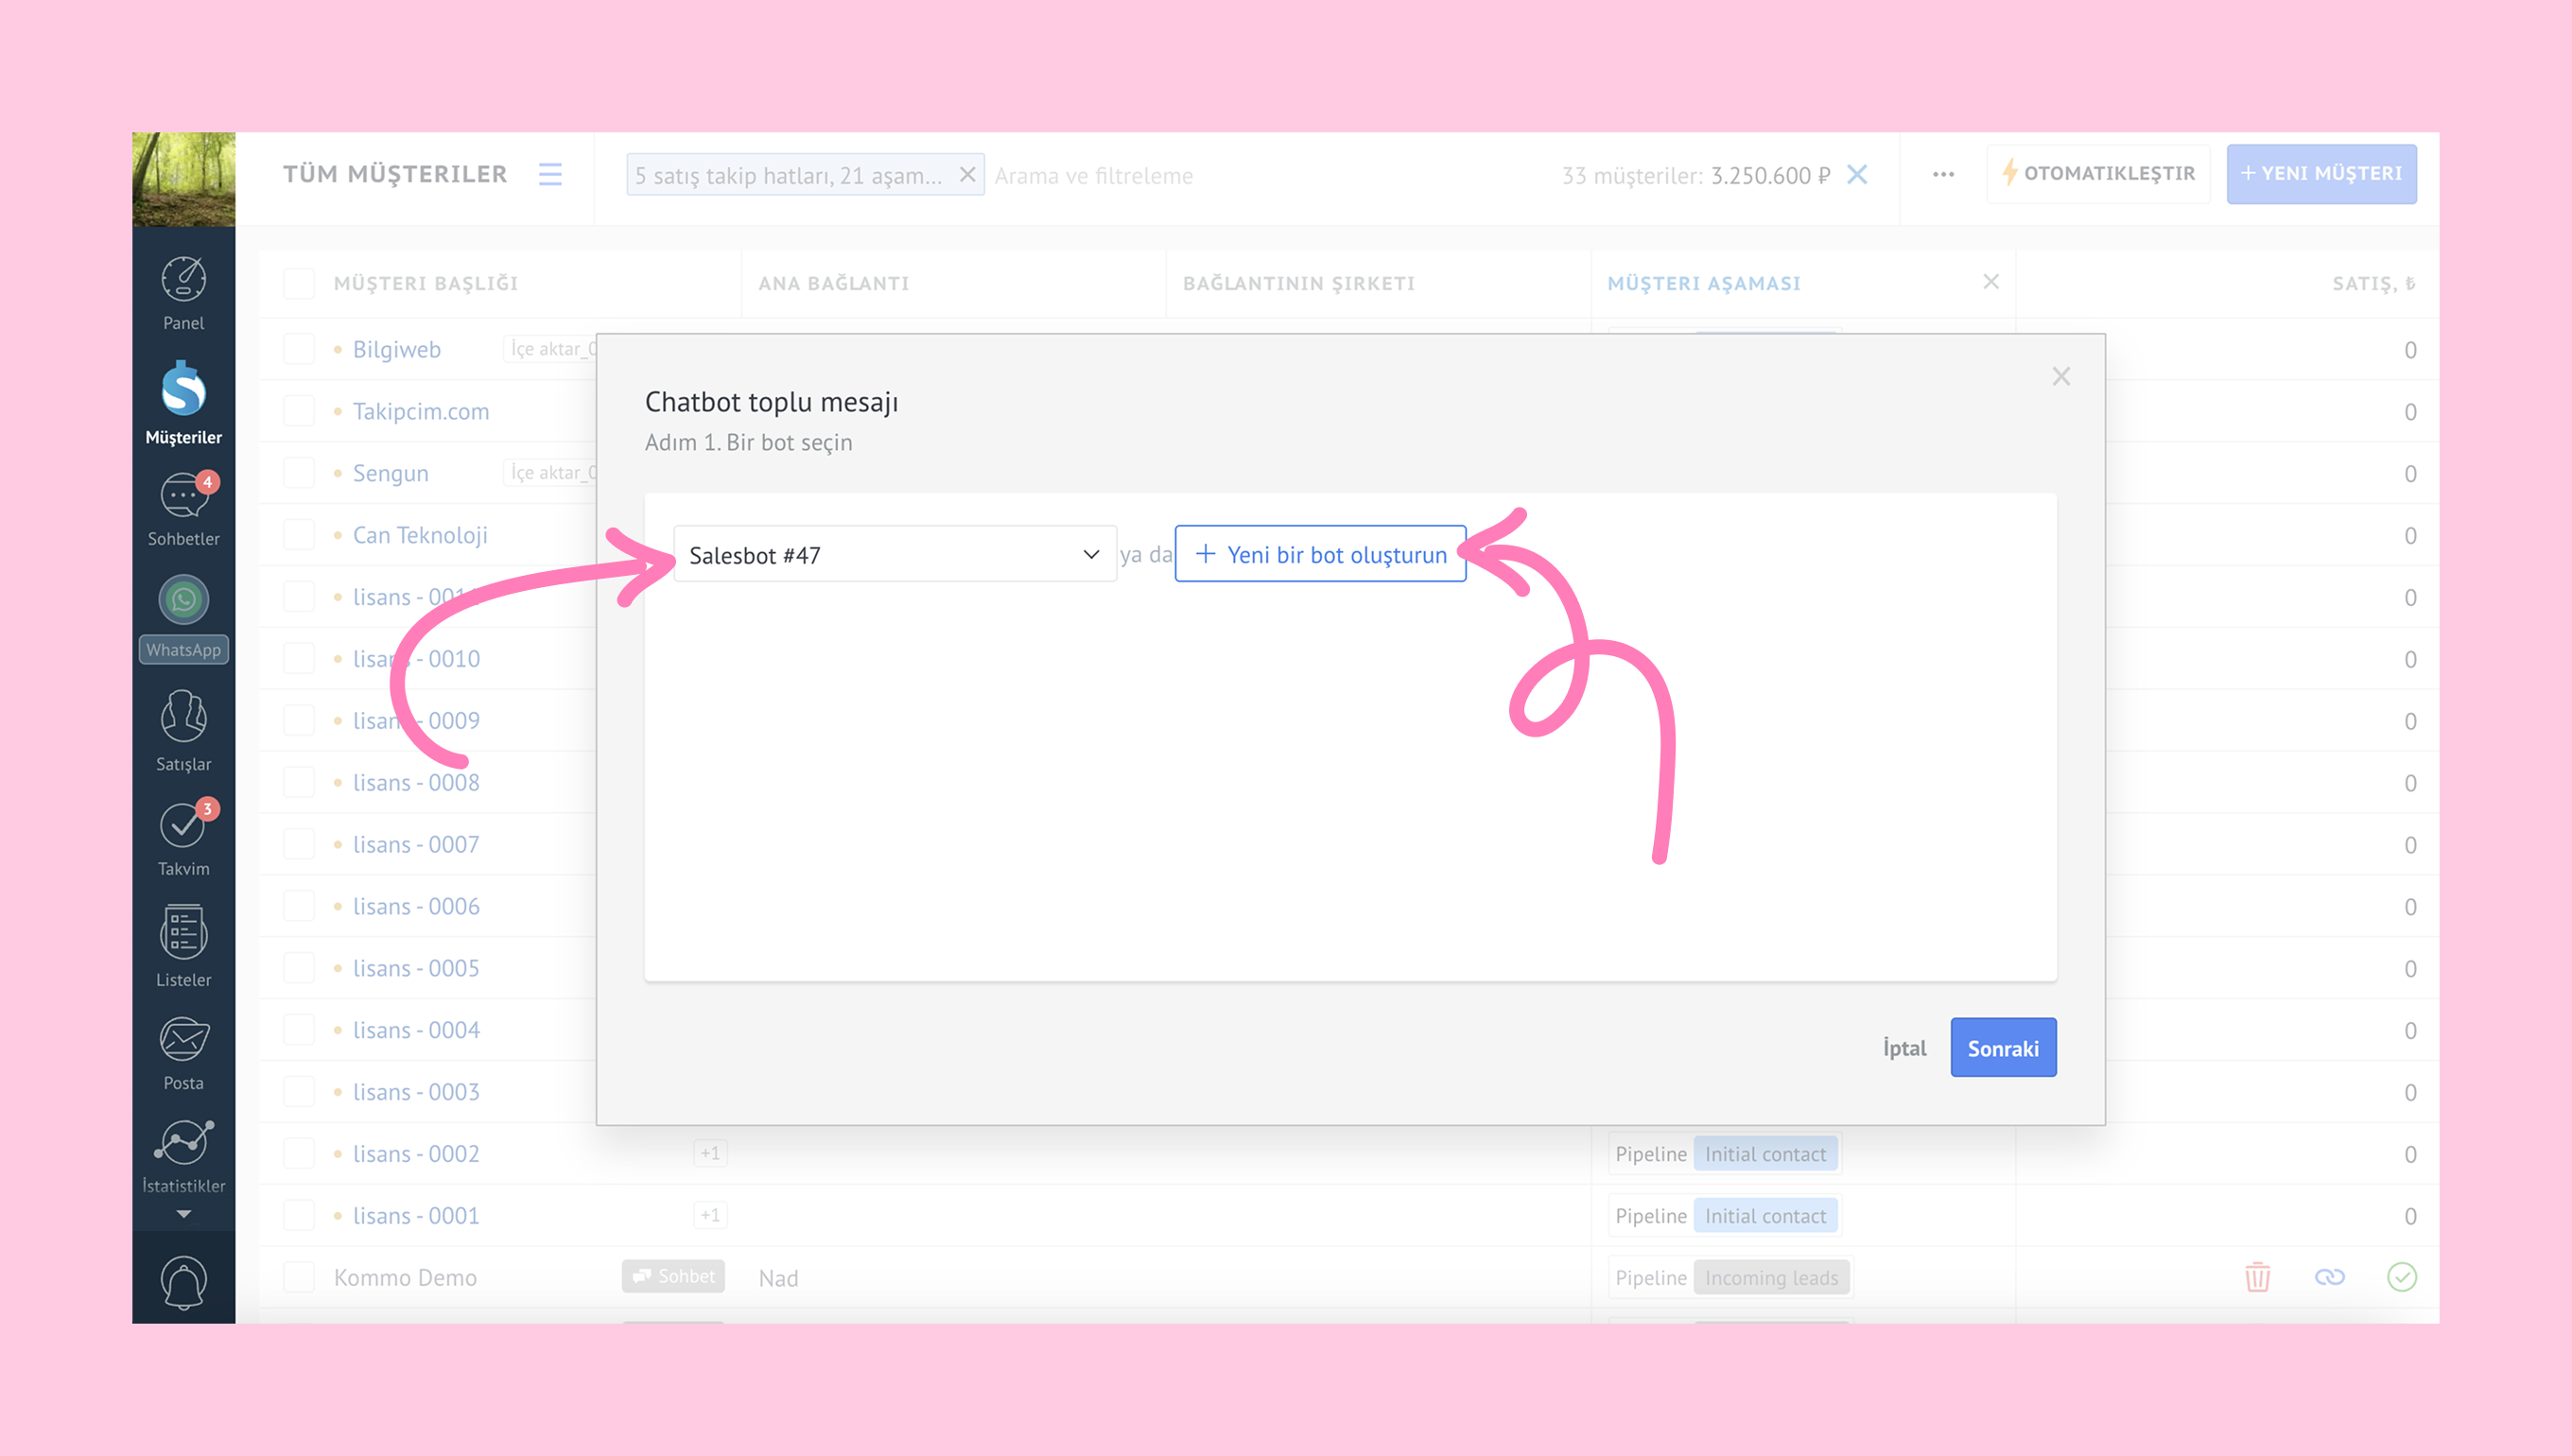Screen dimensions: 2572x1456
Task: Open the view switcher hamburger icon
Action: tap(550, 174)
